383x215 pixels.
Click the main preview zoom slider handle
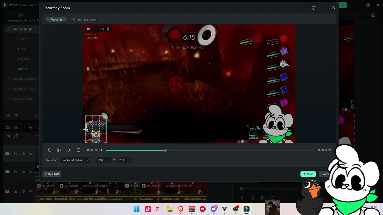[x=241, y=189]
